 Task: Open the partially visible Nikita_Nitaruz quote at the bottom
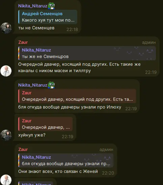(36, 183)
